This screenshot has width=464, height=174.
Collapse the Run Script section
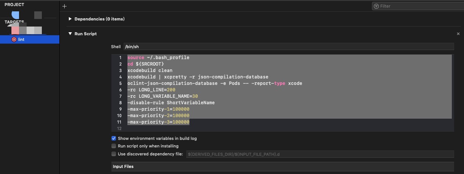(70, 34)
